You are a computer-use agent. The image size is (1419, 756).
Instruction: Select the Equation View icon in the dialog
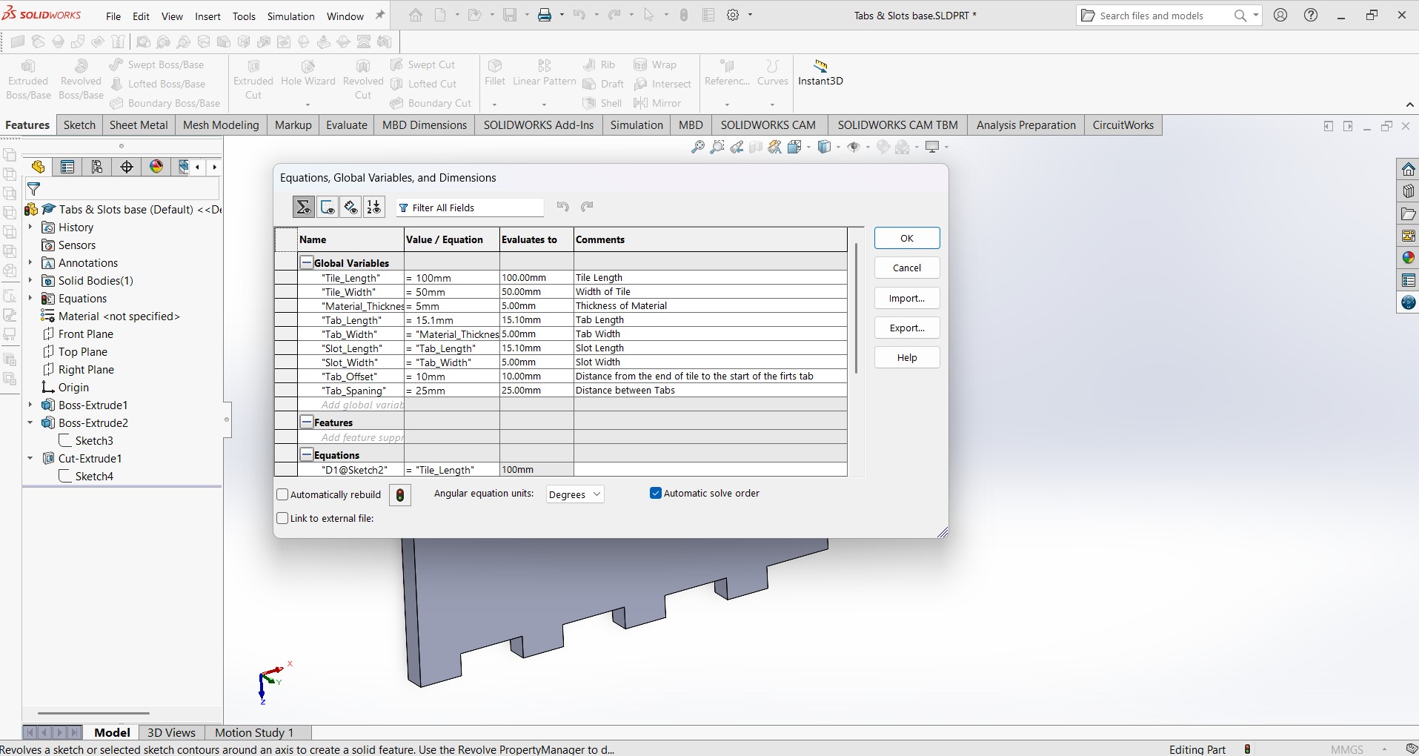point(304,208)
